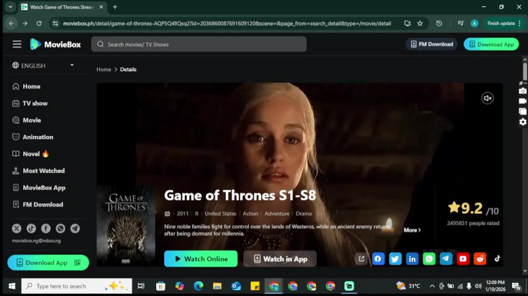
Task: Click the Adventure genre tag
Action: click(x=277, y=213)
